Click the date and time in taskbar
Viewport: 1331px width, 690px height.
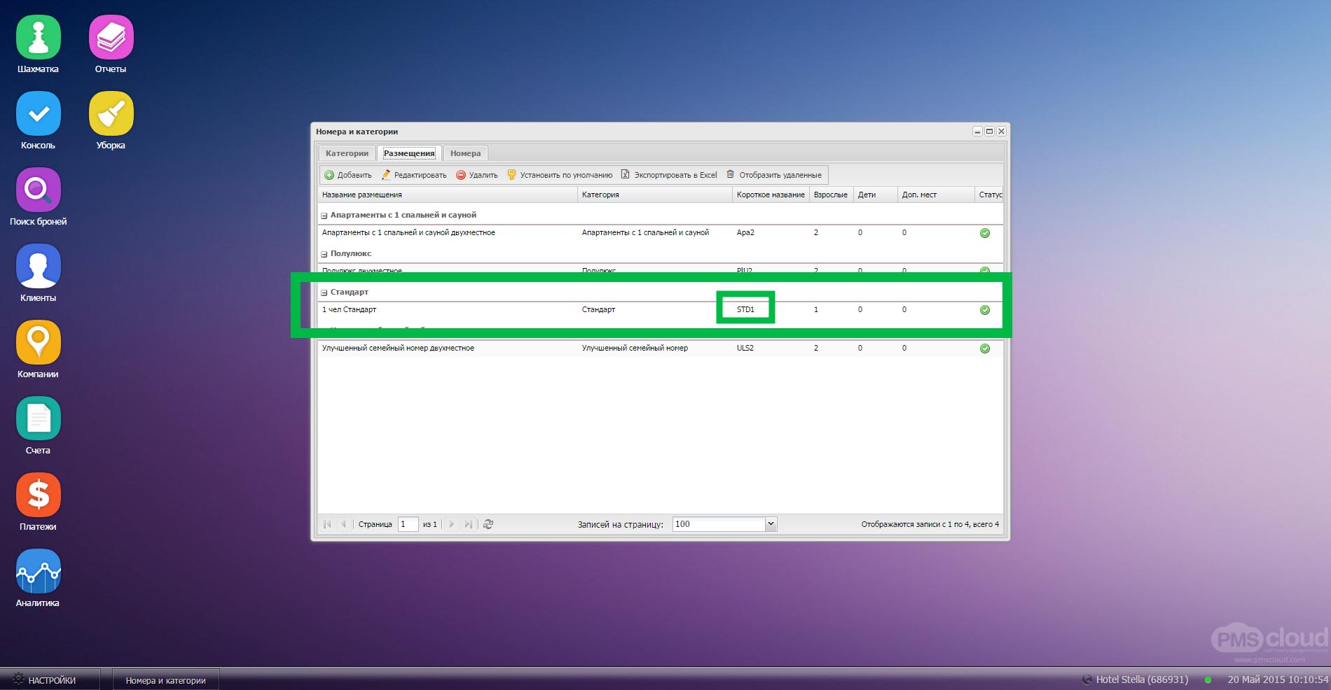[1278, 680]
